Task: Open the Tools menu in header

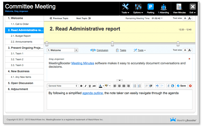Action: point(125,9)
